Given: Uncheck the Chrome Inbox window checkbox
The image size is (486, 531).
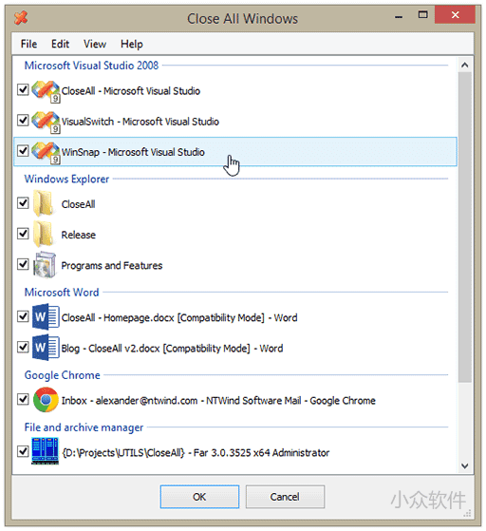Looking at the screenshot, I should 23,399.
